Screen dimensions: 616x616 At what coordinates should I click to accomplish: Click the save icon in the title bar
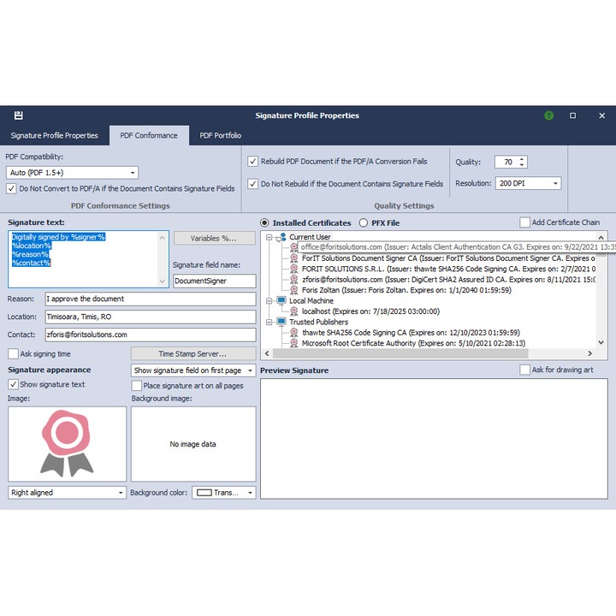click(19, 115)
